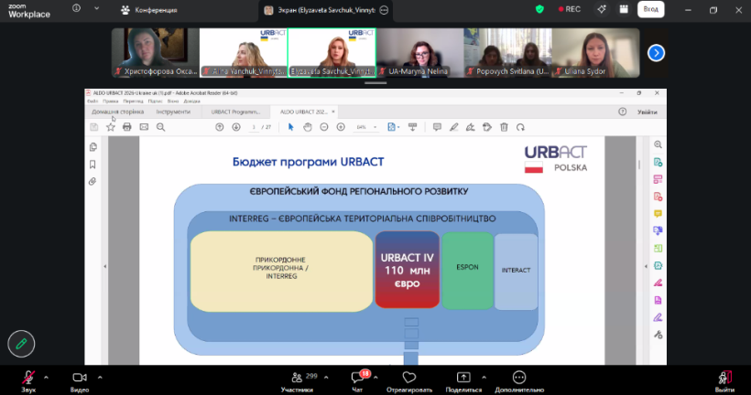Switch to Інструменти tab in Acrobat
The width and height of the screenshot is (751, 395).
pos(172,112)
